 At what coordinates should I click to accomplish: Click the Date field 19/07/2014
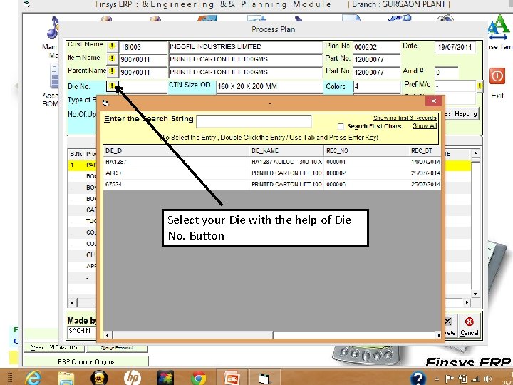(455, 47)
